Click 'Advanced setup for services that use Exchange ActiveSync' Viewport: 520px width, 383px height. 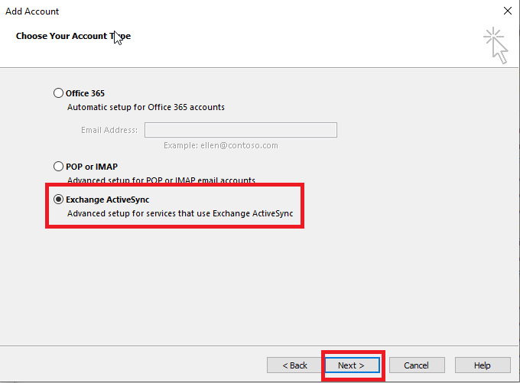tap(180, 213)
